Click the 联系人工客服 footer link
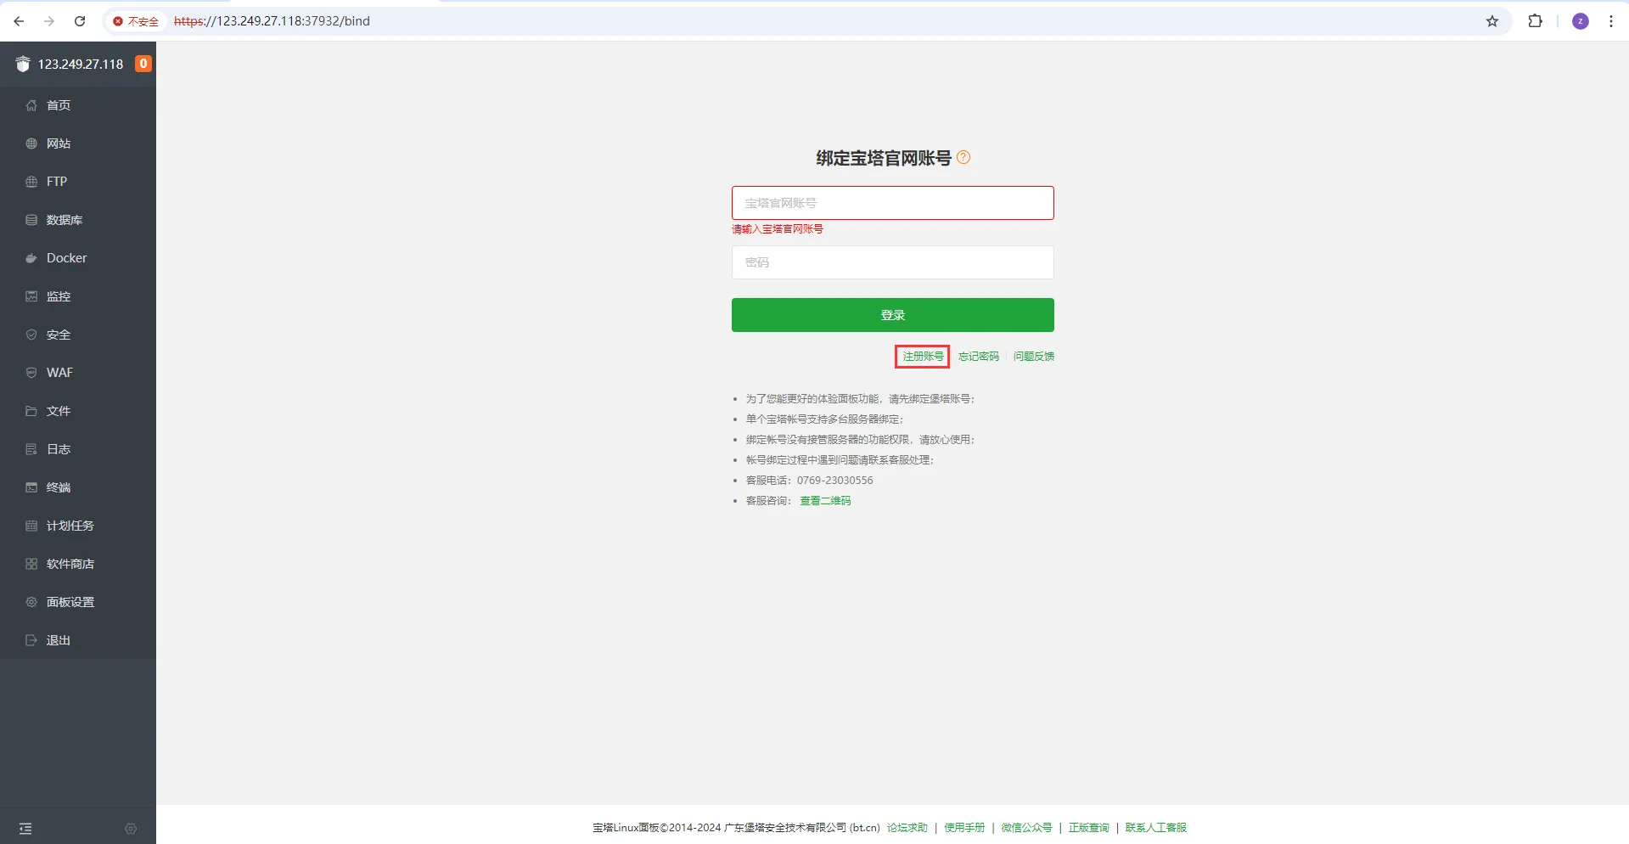 coord(1156,828)
